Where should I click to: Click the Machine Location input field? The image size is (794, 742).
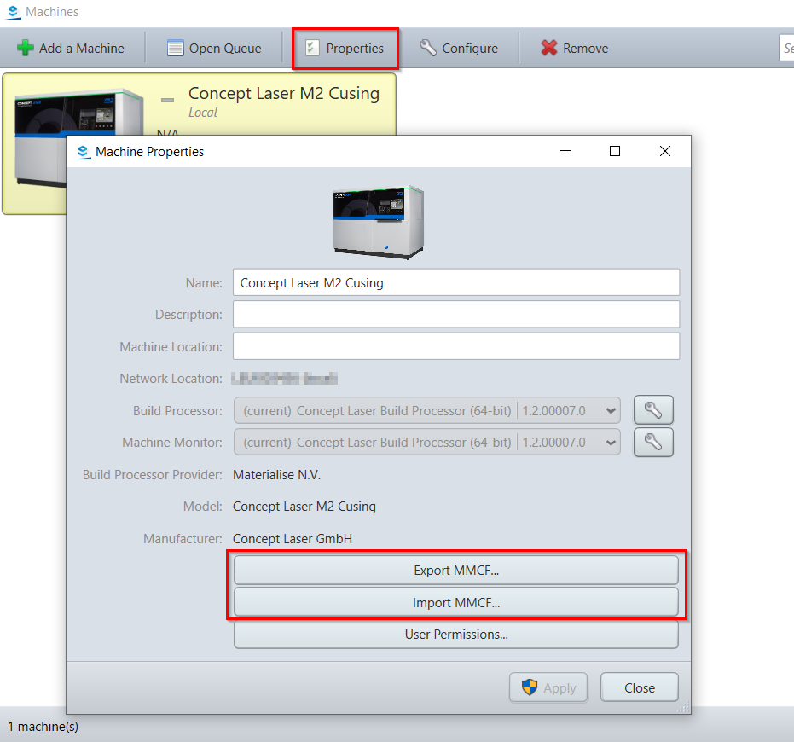[x=456, y=346]
